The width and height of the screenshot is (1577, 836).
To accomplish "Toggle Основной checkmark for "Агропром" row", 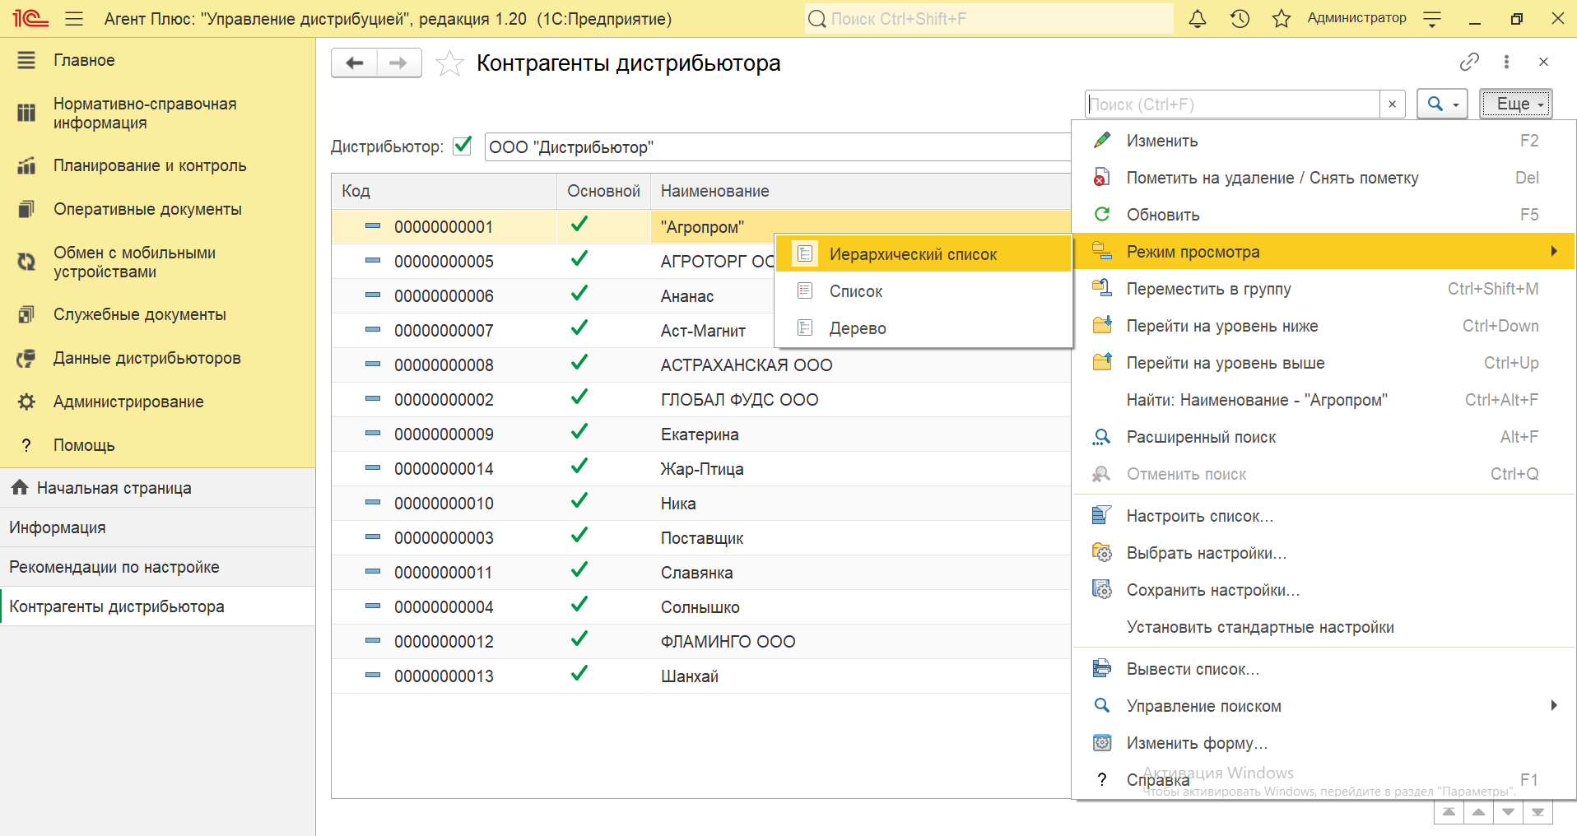I will (x=579, y=225).
